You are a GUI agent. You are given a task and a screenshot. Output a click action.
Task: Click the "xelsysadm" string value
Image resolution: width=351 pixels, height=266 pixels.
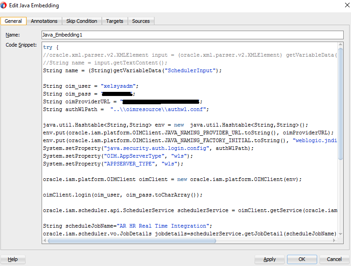[x=118, y=86]
